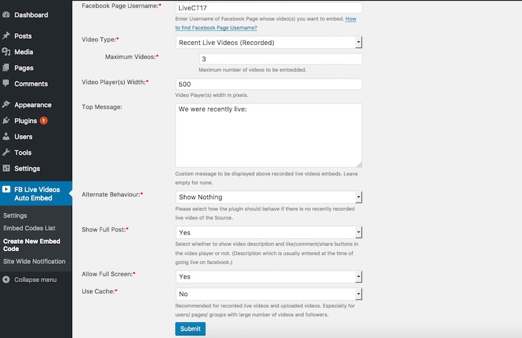Click the FB Live Videos play icon
This screenshot has height=338, width=522.
pos(6,189)
